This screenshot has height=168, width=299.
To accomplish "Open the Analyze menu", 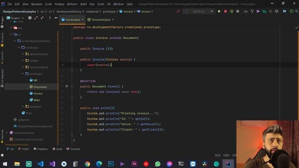I will [59, 4].
